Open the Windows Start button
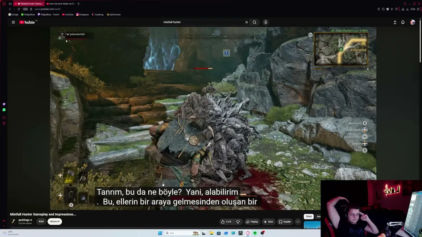 click(160, 233)
